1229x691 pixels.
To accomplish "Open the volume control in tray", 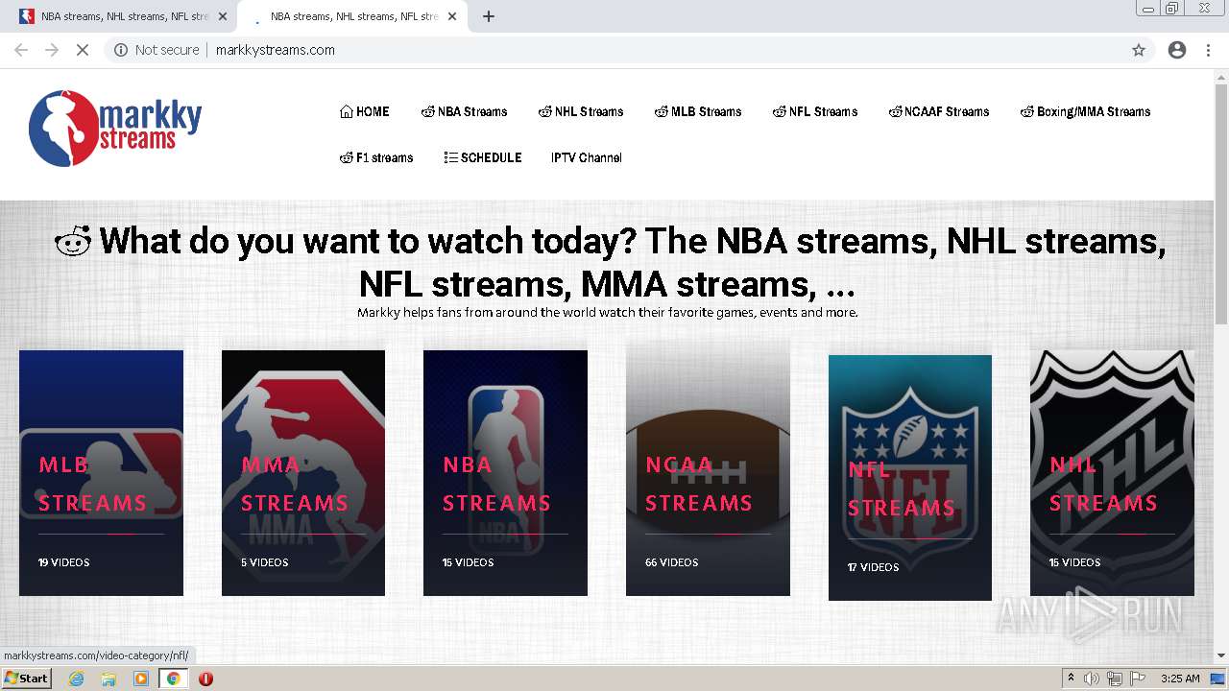I will pyautogui.click(x=1092, y=679).
